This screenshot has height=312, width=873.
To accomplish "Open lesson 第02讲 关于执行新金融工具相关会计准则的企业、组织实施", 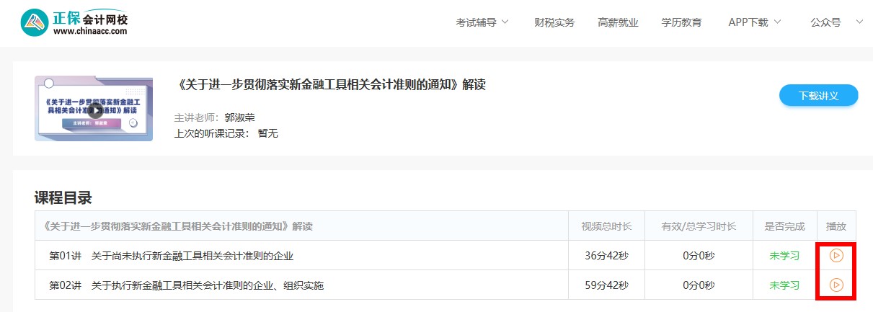I will [x=186, y=285].
